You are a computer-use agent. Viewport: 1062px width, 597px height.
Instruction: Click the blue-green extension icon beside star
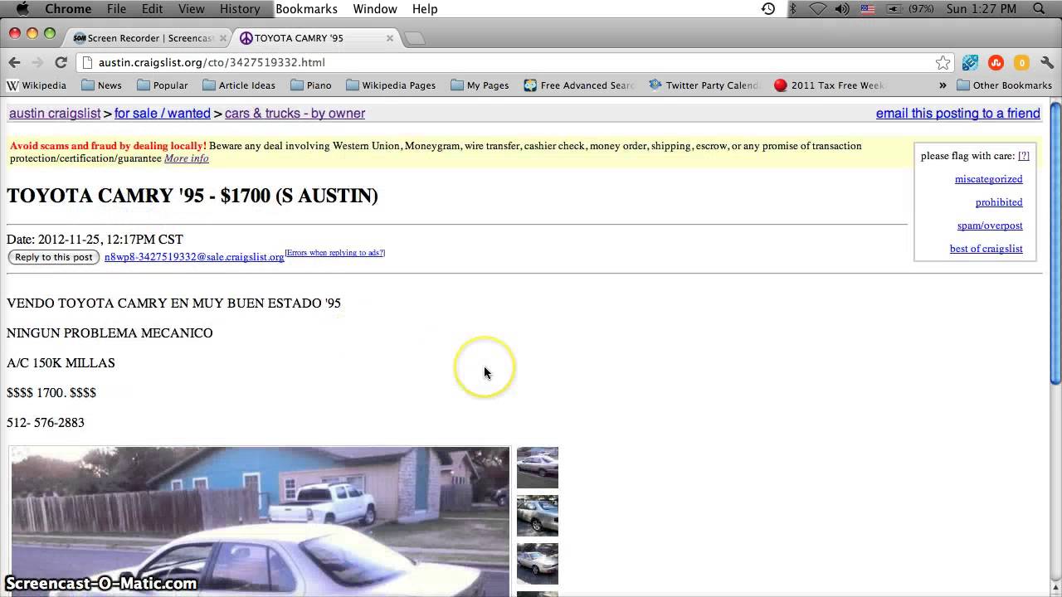(x=970, y=62)
